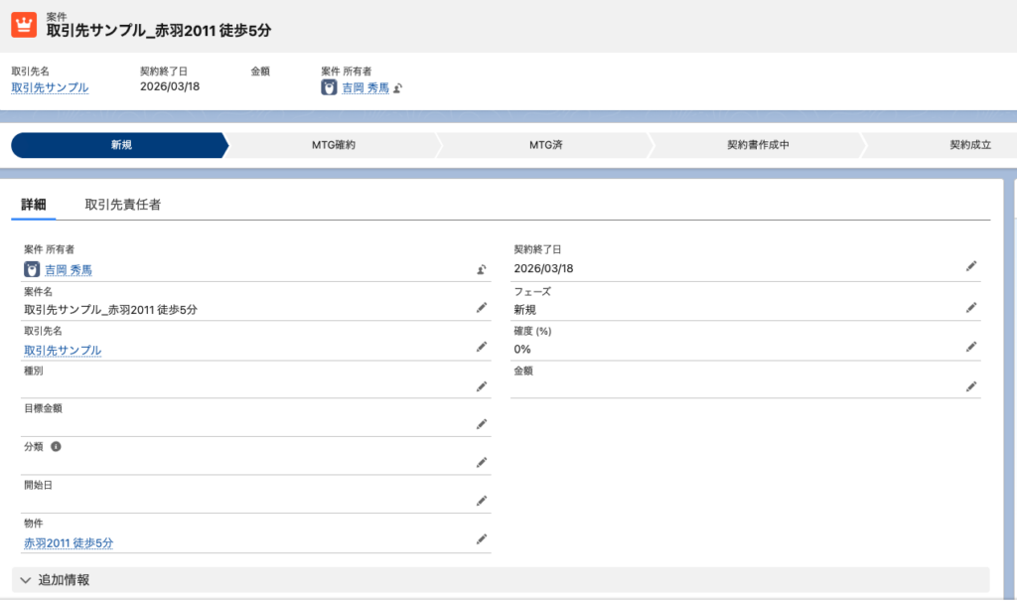The width and height of the screenshot is (1017, 603).
Task: Open the 赤羽2011 徒歩5分 property link
Action: pos(69,543)
